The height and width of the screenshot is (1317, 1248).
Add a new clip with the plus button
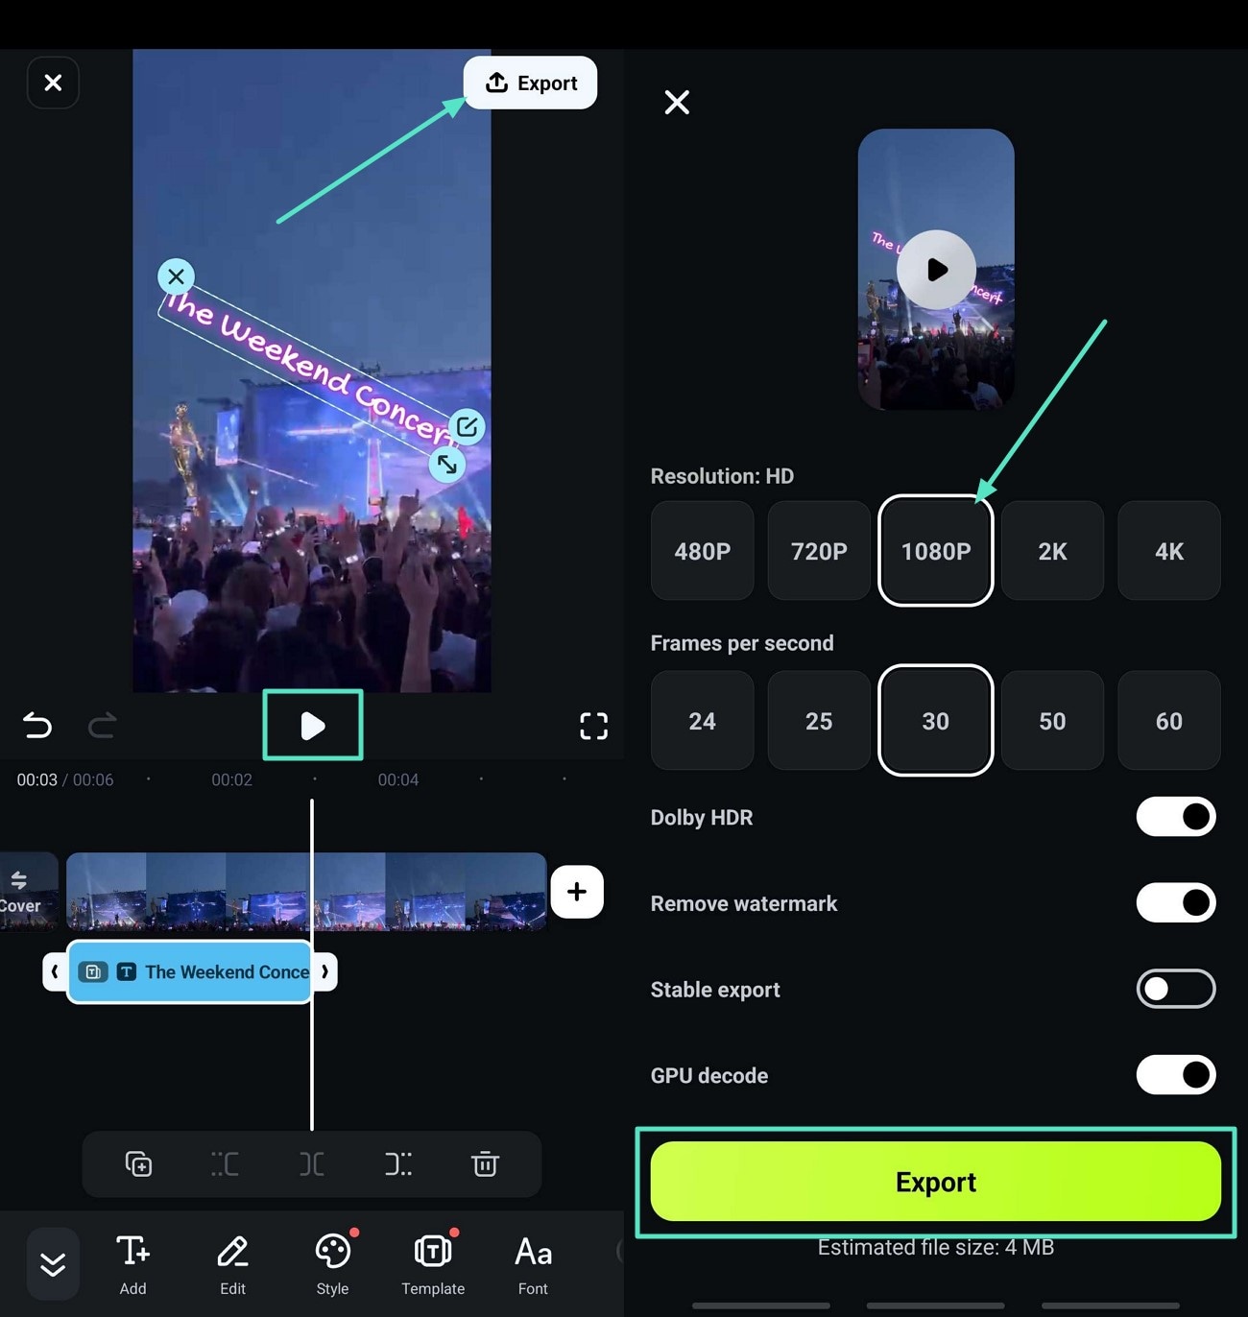577,892
